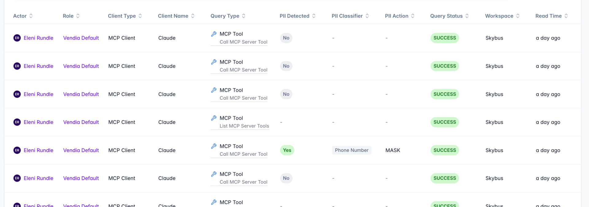Click sort icon beside PII Detected

click(314, 16)
